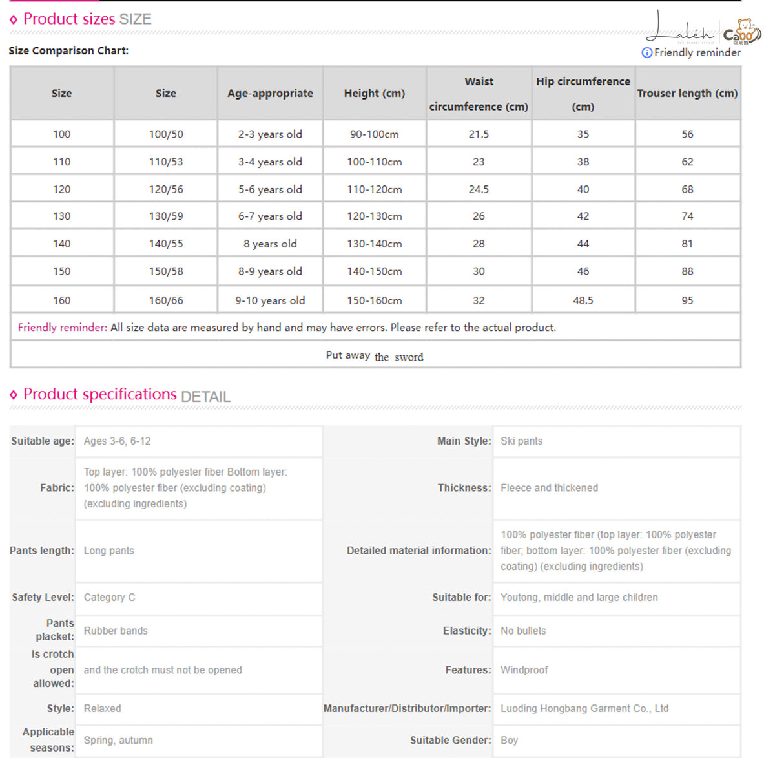
Task: Select the '100/50' size cell
Action: point(166,134)
